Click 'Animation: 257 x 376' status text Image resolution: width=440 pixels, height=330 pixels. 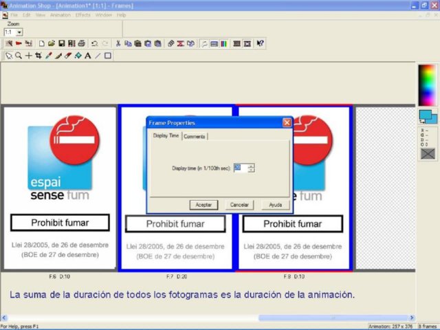[390, 327]
